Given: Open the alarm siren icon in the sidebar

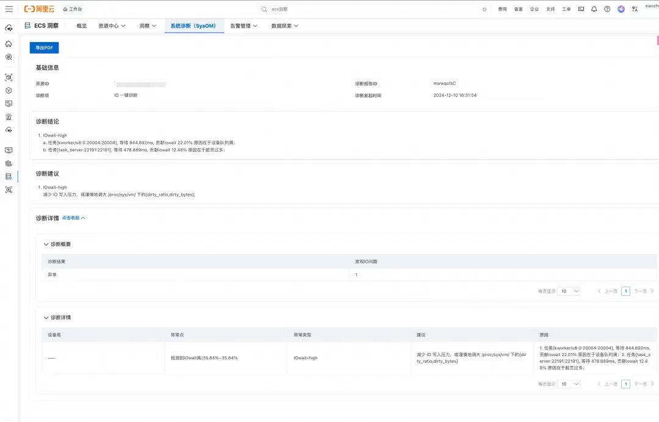Looking at the screenshot, I should click(x=9, y=116).
